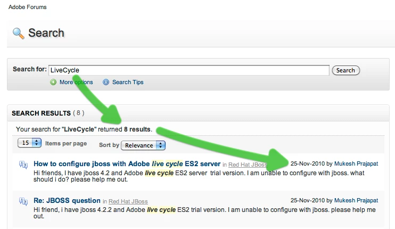Image resolution: width=395 pixels, height=229 pixels.
Task: Open 'How to configure jboss with Adobe live cycle ES2 server'
Action: (127, 163)
